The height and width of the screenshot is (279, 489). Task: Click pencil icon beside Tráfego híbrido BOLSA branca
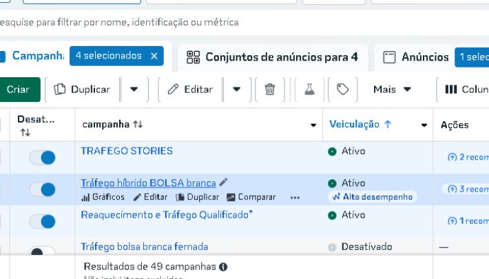tap(223, 183)
